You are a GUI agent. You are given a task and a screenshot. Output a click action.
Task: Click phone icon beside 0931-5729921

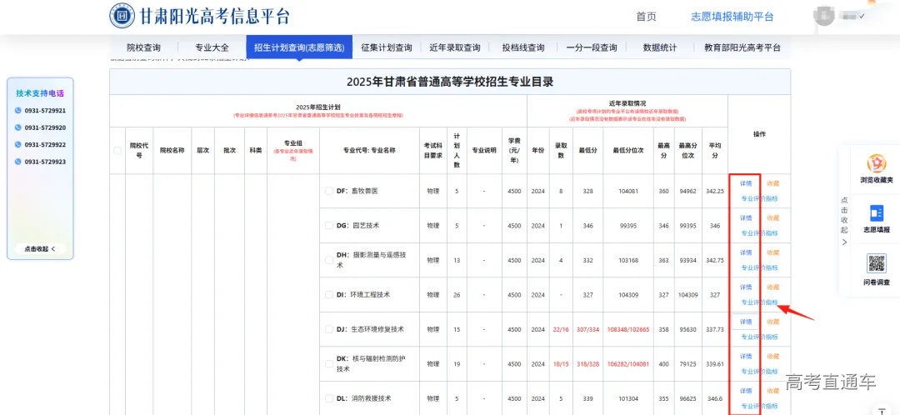tap(18, 111)
